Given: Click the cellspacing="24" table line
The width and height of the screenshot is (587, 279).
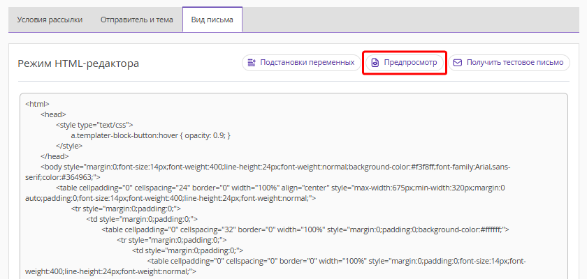Looking at the screenshot, I should (x=265, y=193).
